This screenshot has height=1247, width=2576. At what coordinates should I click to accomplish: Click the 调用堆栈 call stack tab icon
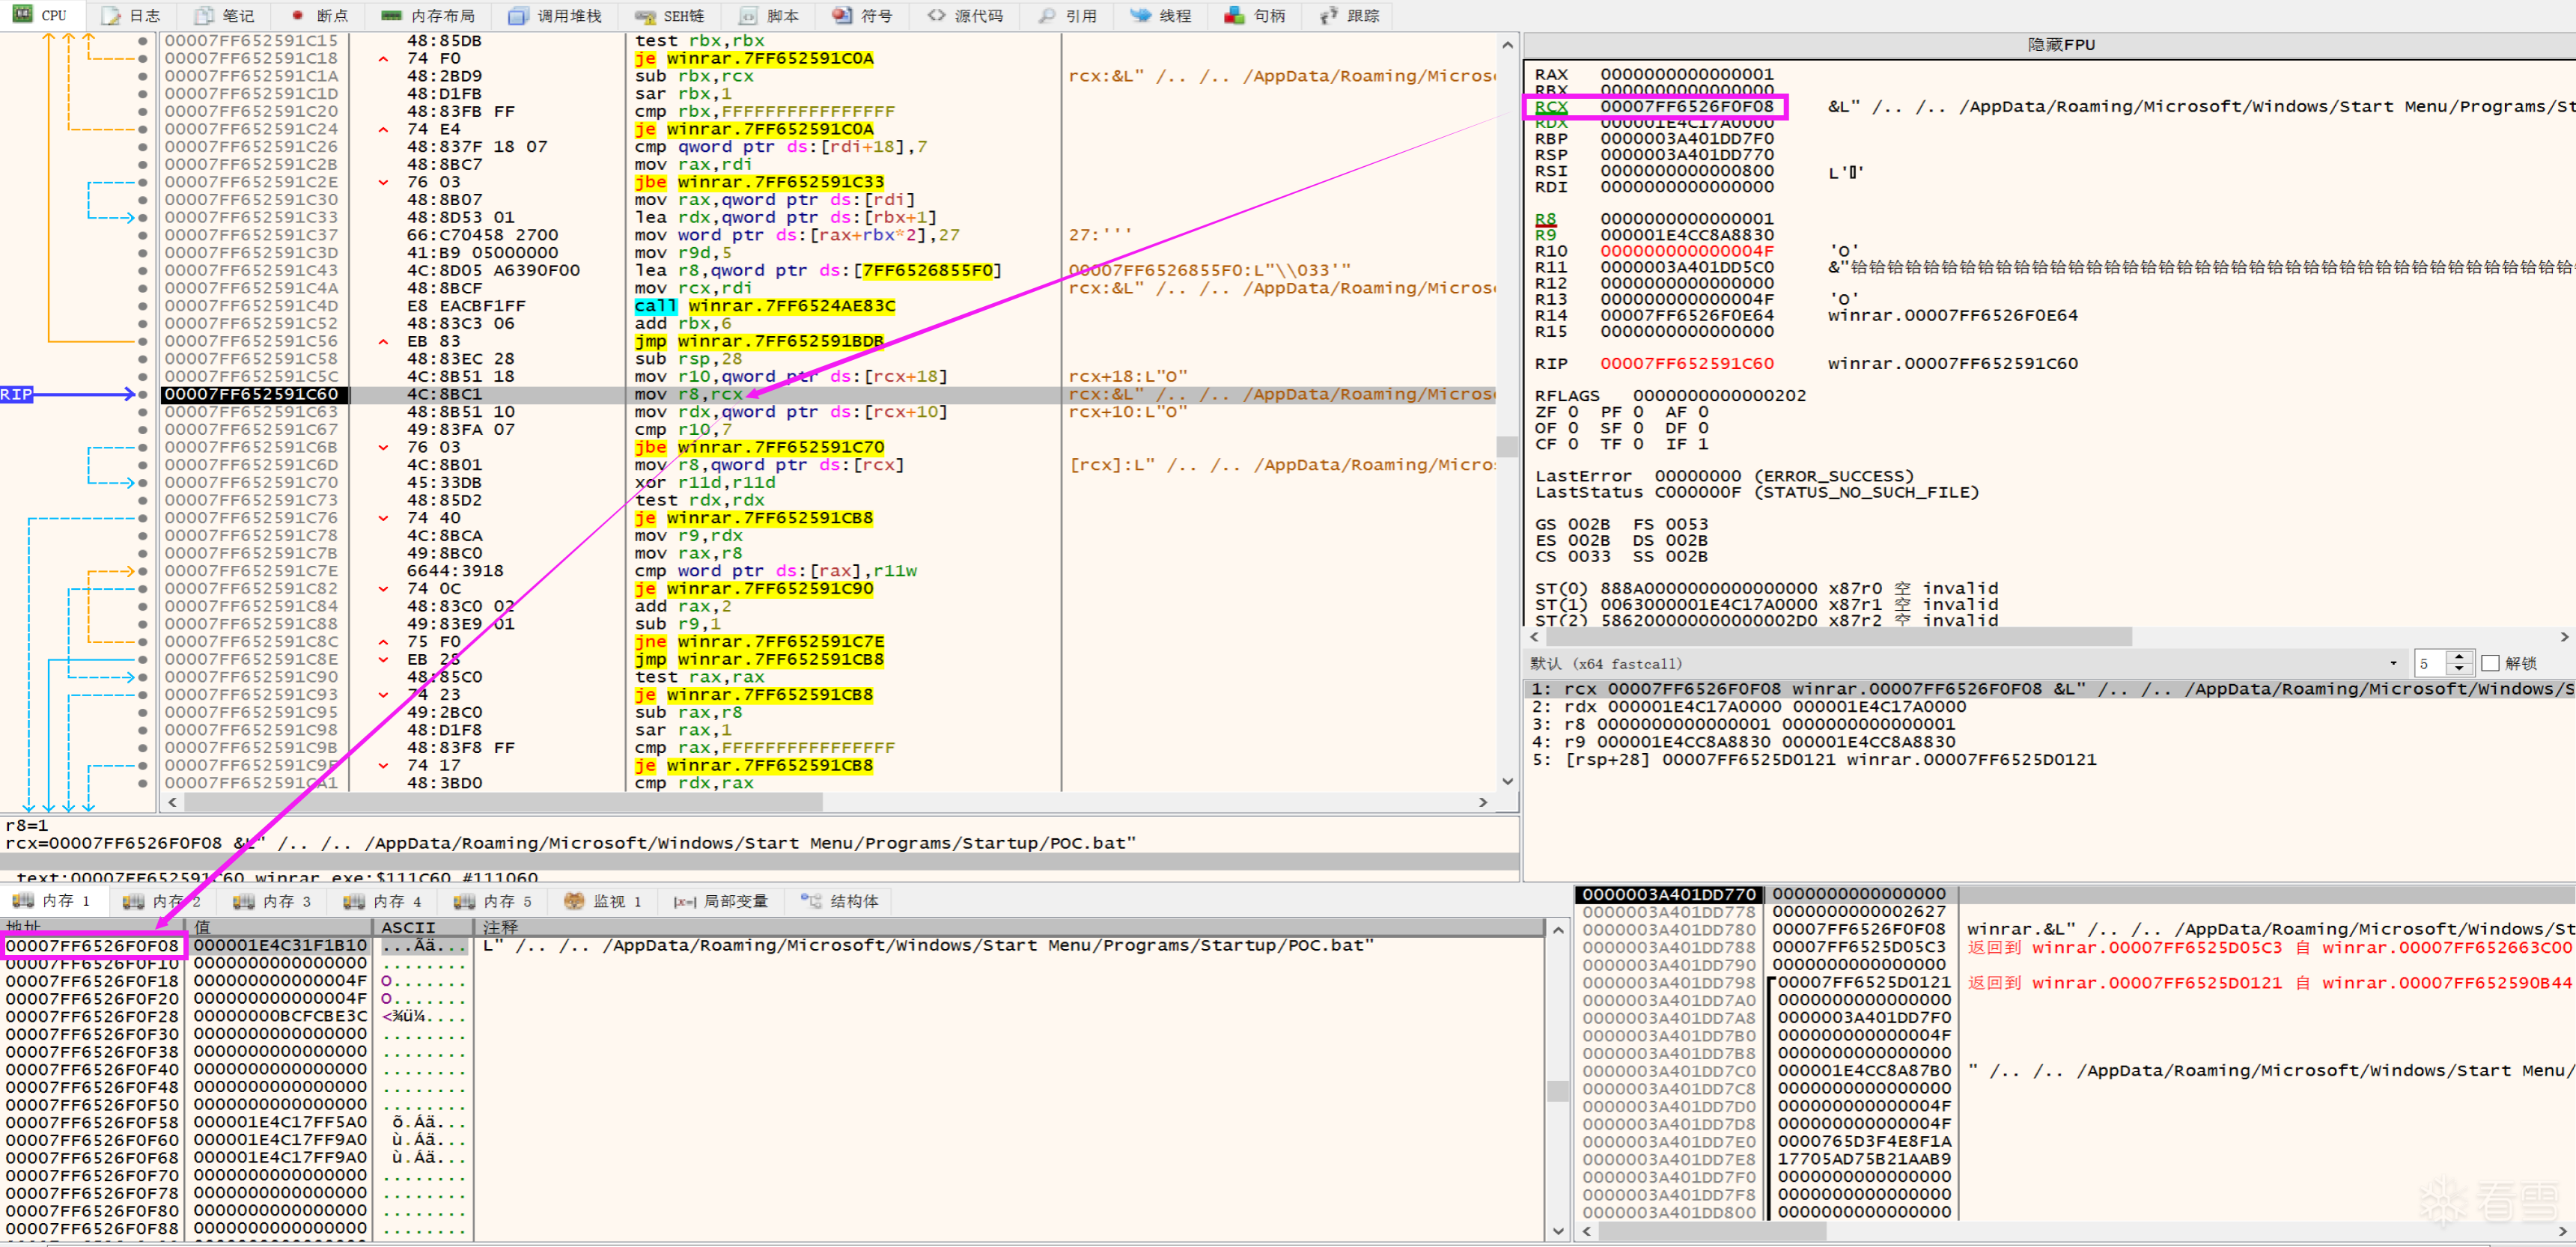pyautogui.click(x=517, y=15)
